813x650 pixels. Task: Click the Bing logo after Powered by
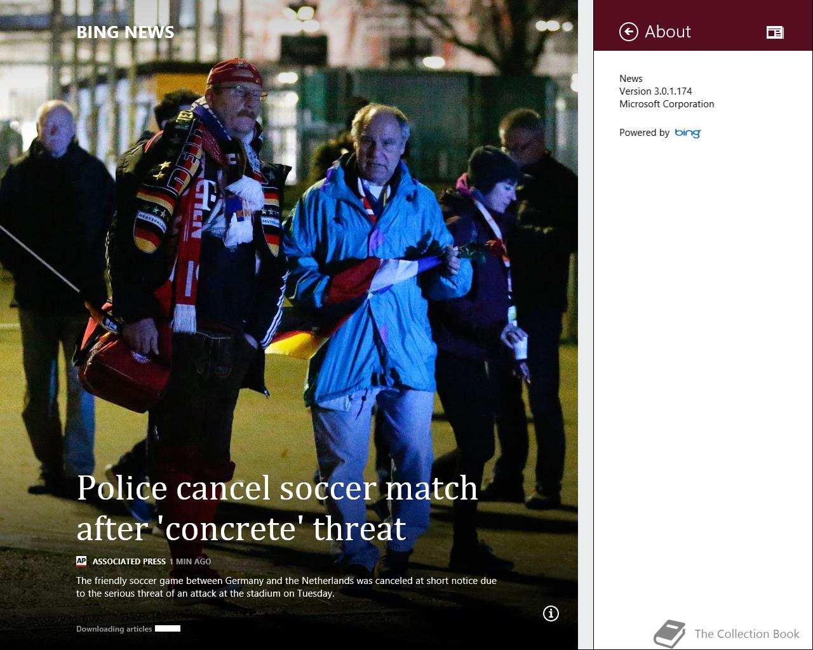tap(688, 133)
